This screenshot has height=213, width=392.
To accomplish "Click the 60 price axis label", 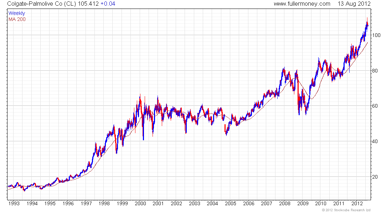I will (x=375, y=106).
